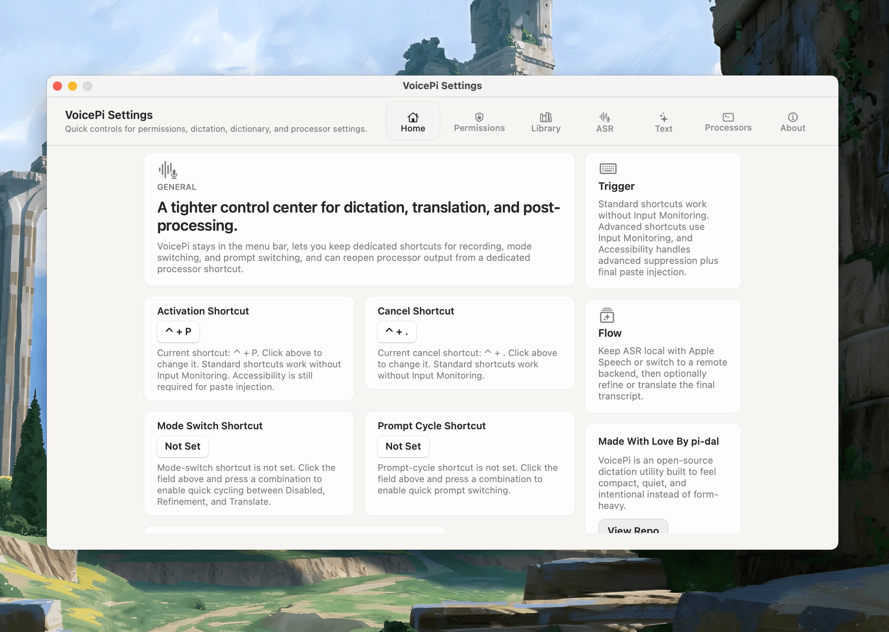Click the Flow card stack icon
The width and height of the screenshot is (889, 632).
tap(607, 315)
